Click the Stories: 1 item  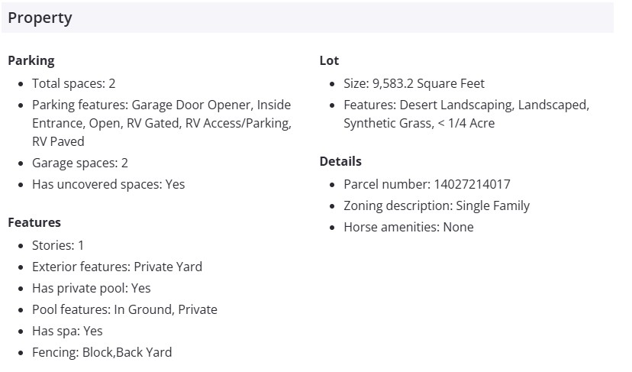pos(58,245)
